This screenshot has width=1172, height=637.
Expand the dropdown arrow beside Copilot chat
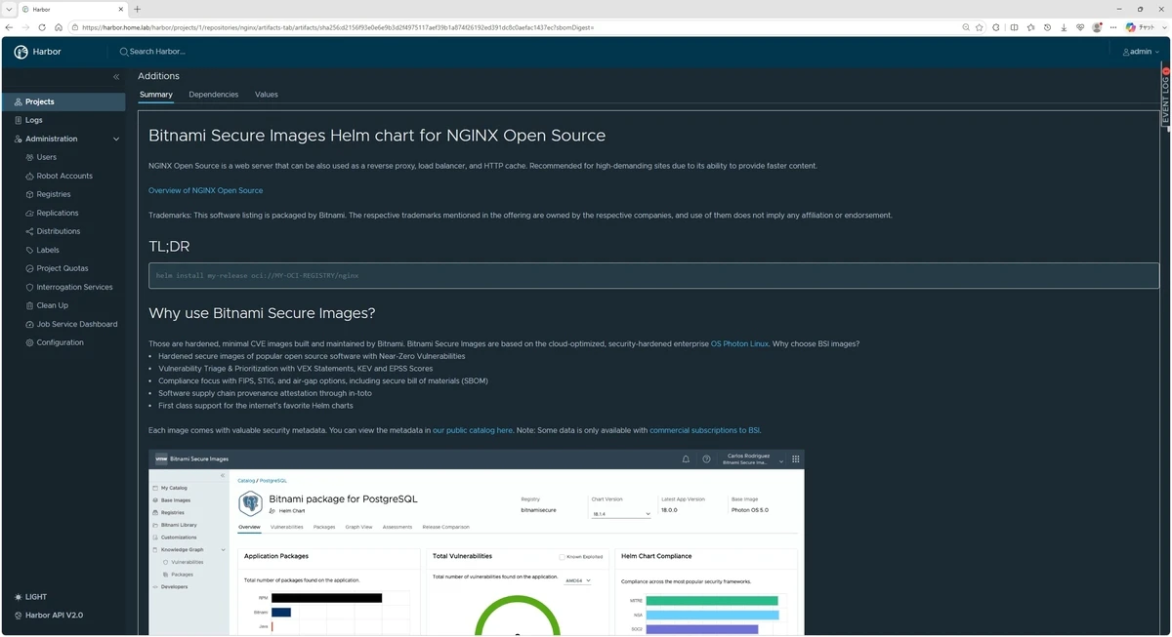1162,27
